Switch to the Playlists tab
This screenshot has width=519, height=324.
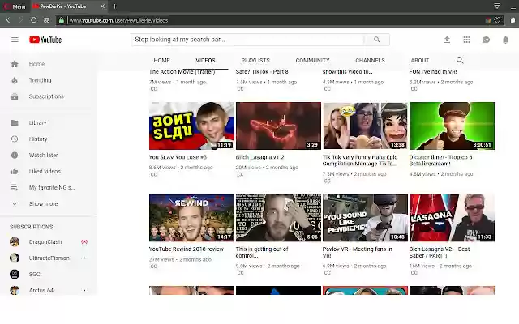[x=255, y=60]
